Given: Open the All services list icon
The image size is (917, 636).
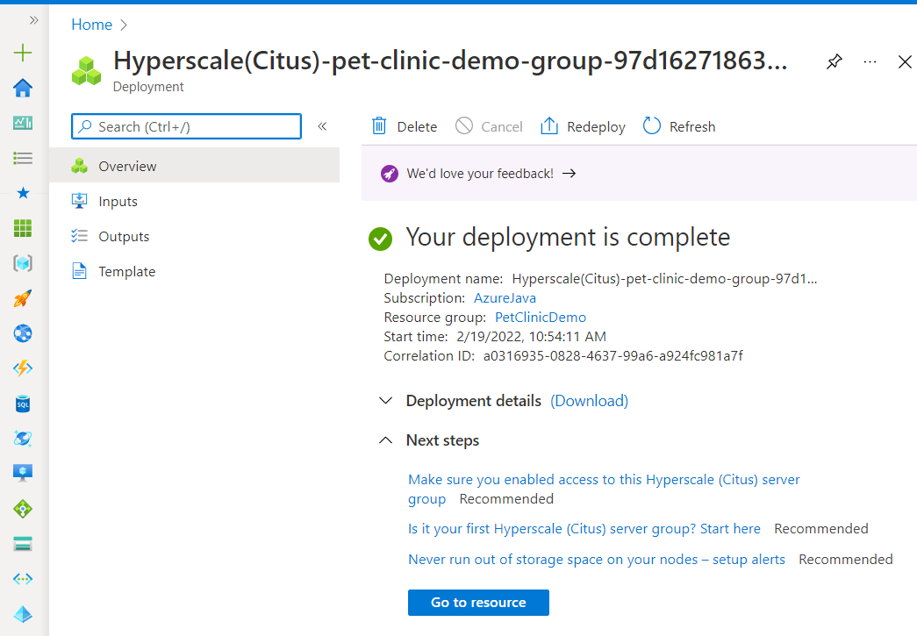Looking at the screenshot, I should pos(23,158).
